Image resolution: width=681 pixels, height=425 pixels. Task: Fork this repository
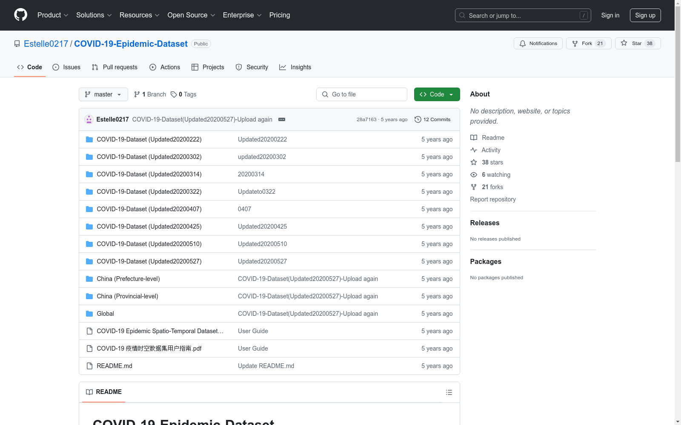(x=589, y=43)
